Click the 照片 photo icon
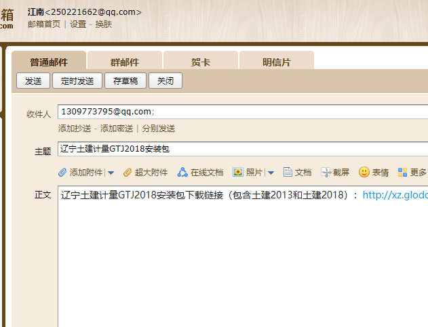 pyautogui.click(x=238, y=172)
